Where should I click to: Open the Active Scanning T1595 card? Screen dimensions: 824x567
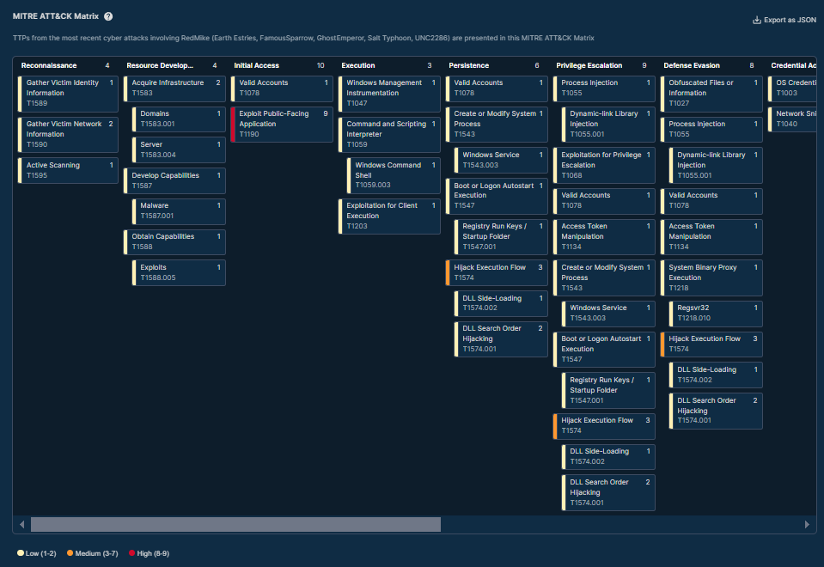click(67, 170)
